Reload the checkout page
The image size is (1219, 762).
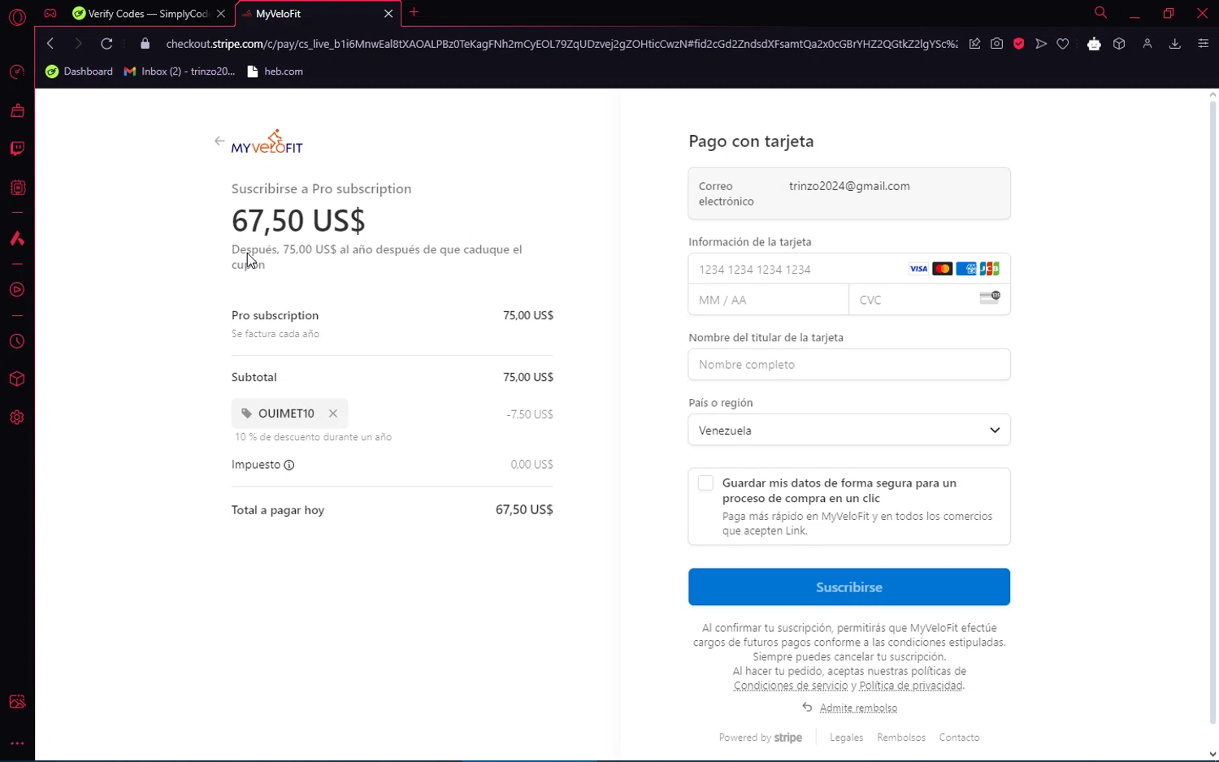click(106, 44)
